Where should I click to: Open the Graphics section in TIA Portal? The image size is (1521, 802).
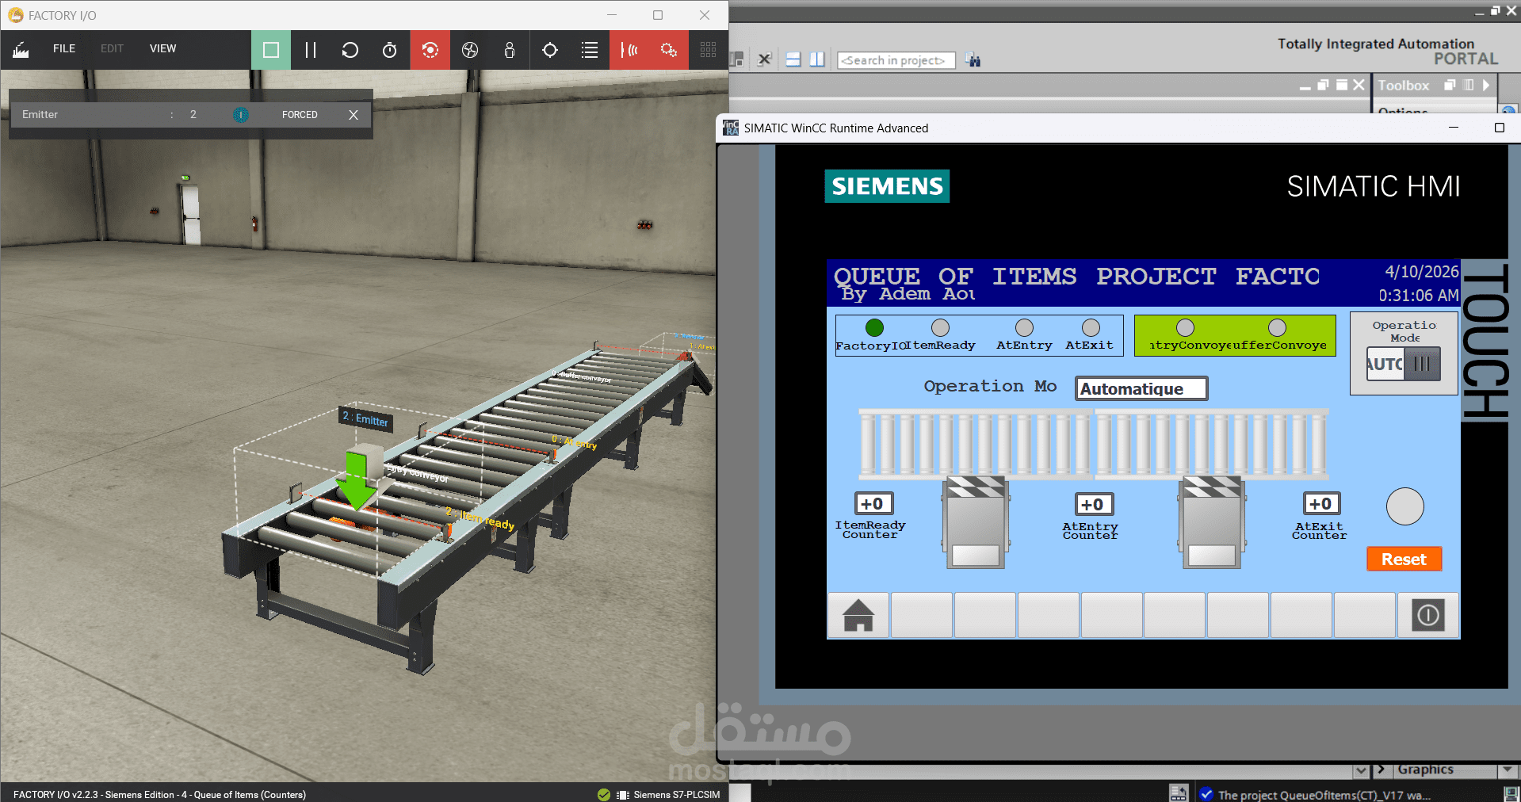coord(1425,770)
